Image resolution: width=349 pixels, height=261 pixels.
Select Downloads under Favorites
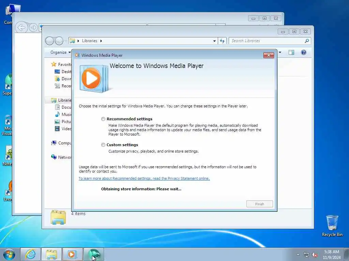[63, 79]
